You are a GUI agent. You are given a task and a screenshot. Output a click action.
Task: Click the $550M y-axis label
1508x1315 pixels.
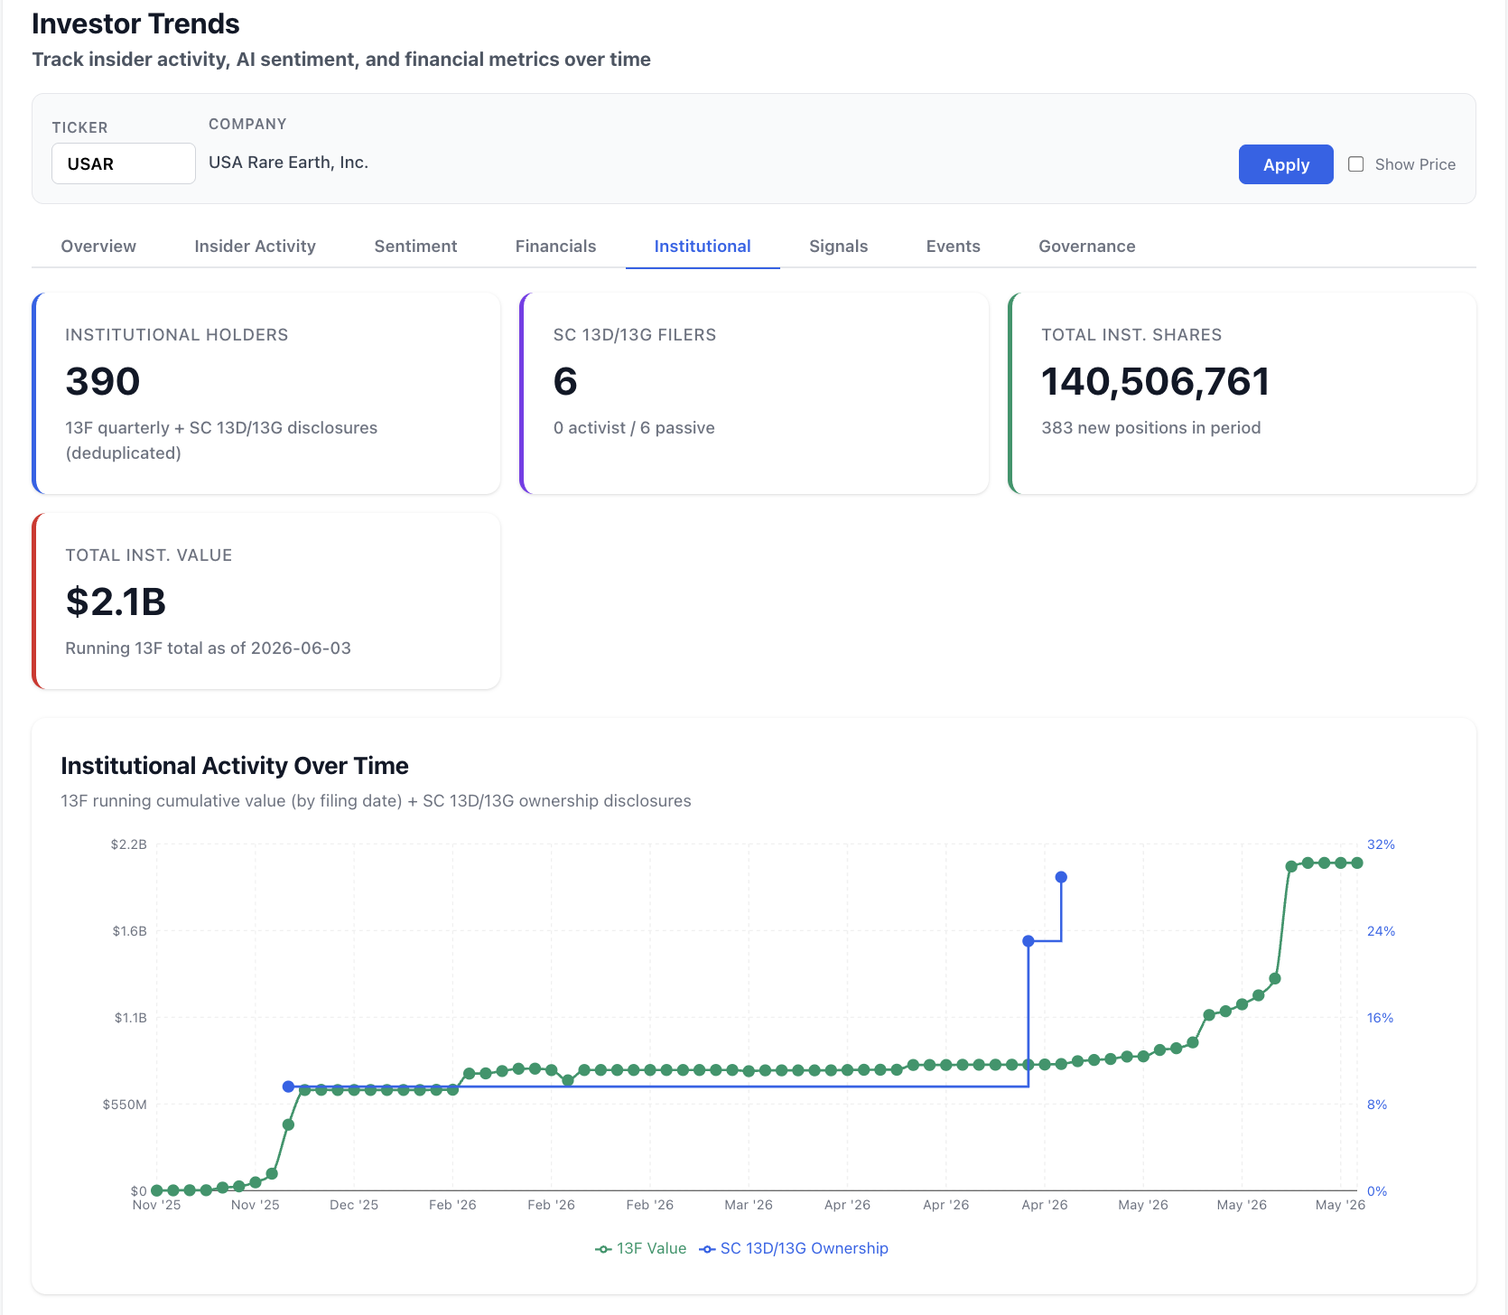tap(125, 1105)
